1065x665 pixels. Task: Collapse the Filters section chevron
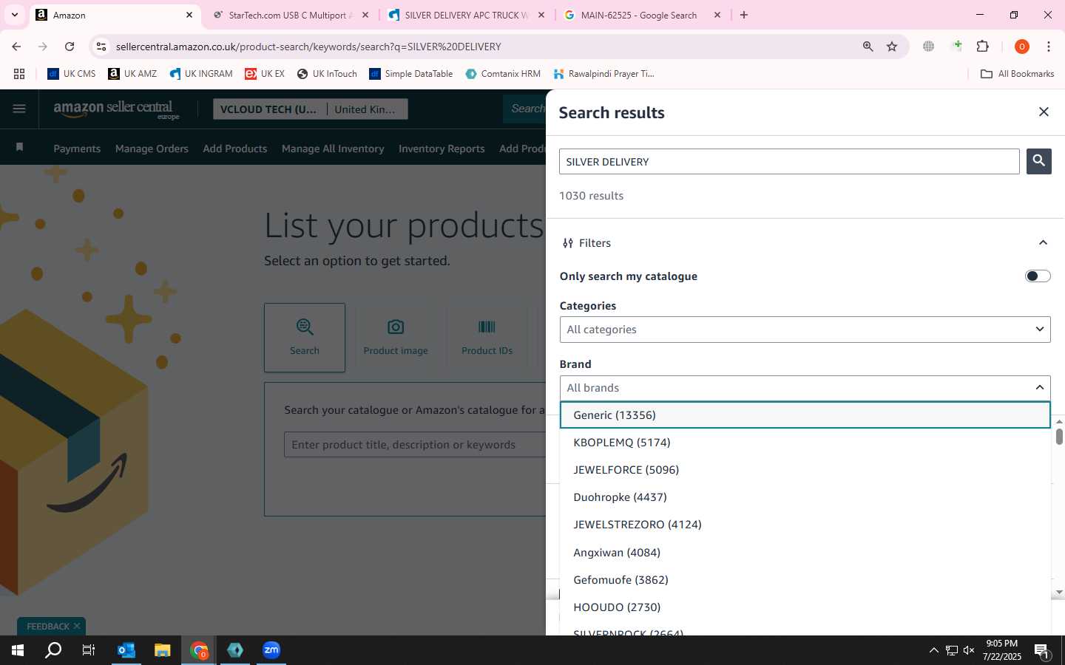click(x=1043, y=243)
